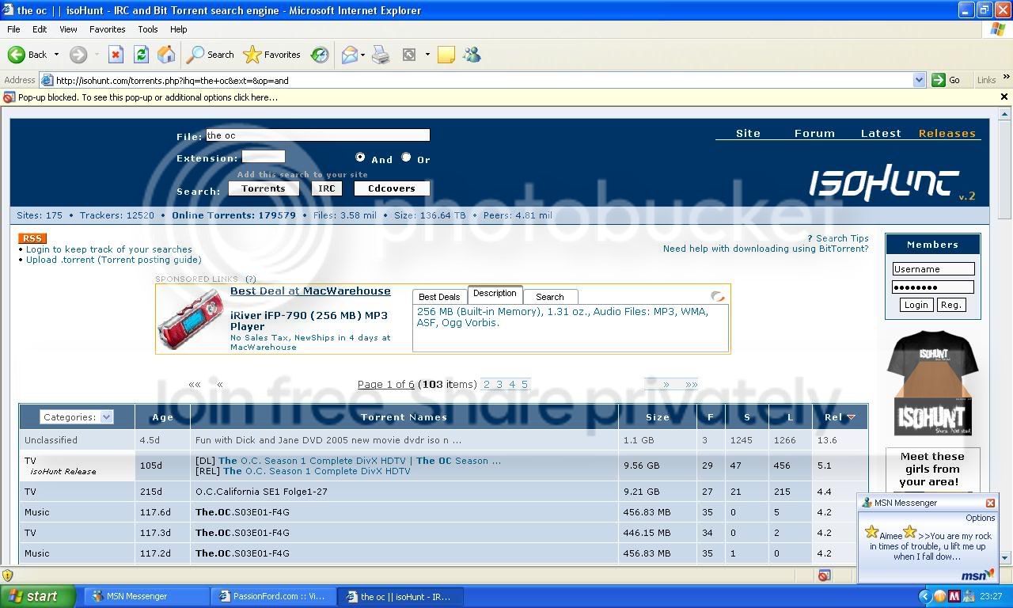This screenshot has height=608, width=1013.
Task: Close the MSN Messenger toast notification
Action: point(990,503)
